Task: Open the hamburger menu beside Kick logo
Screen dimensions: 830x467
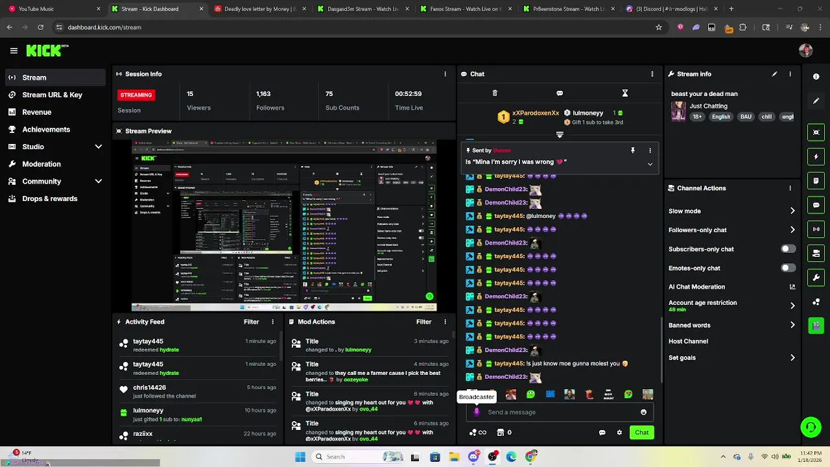Action: (x=14, y=51)
